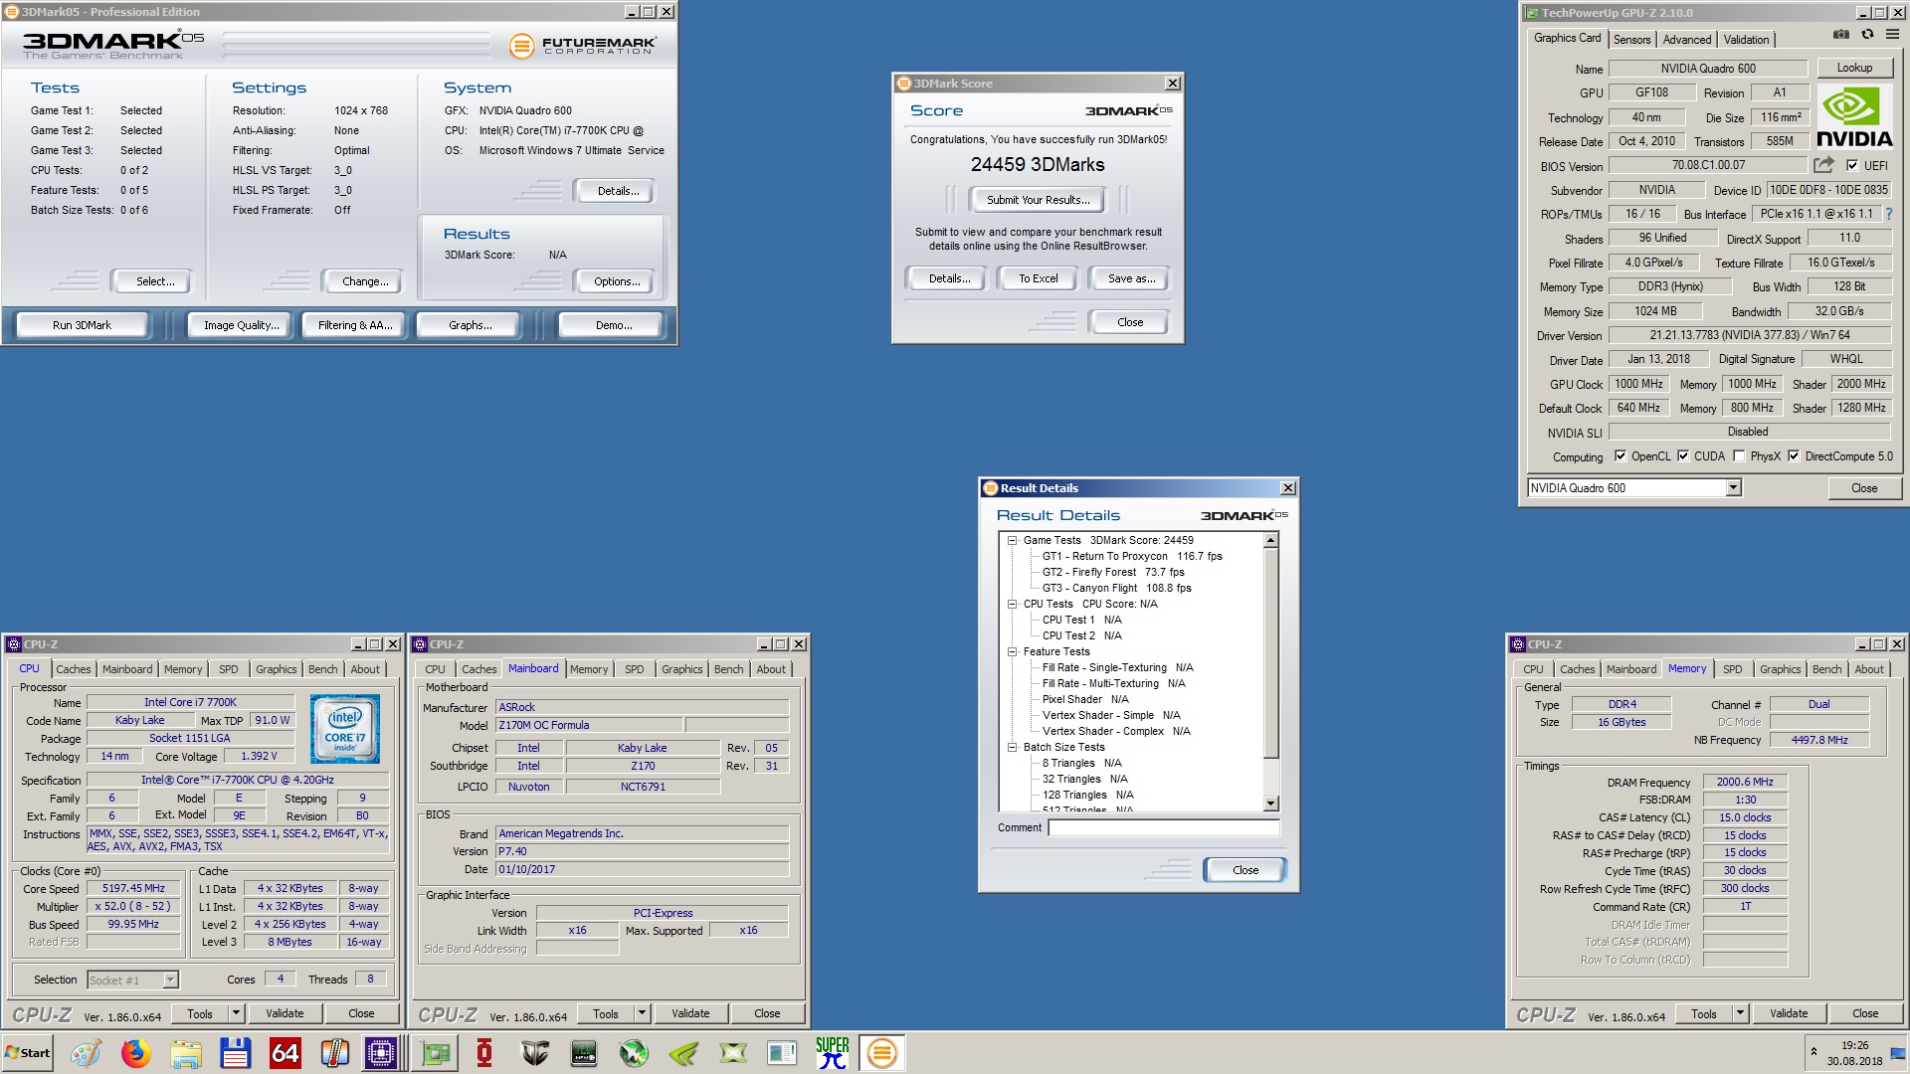This screenshot has width=1910, height=1074.
Task: Click the Comment input field
Action: click(1163, 827)
